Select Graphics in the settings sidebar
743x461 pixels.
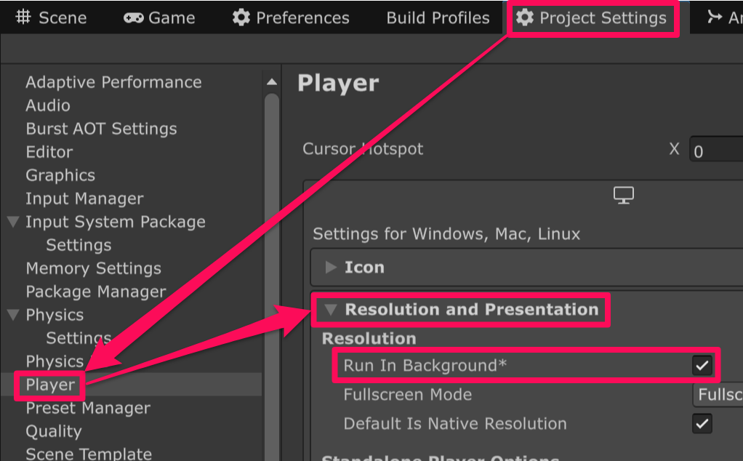(60, 175)
